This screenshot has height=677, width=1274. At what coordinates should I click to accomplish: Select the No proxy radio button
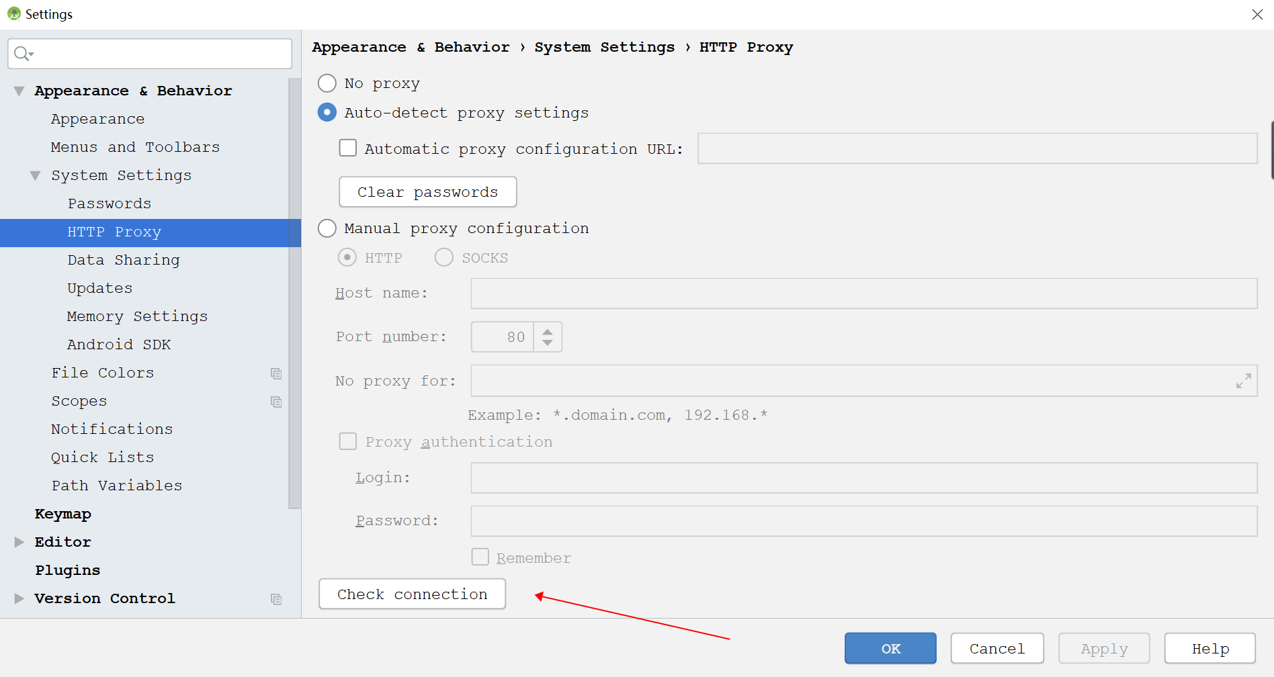[x=327, y=83]
